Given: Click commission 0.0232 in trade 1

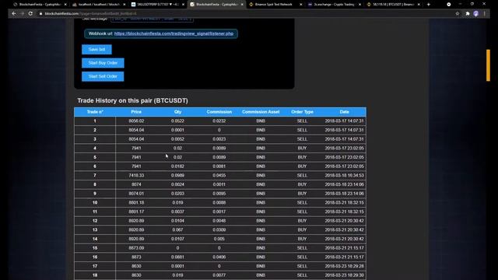Looking at the screenshot, I should (219, 121).
